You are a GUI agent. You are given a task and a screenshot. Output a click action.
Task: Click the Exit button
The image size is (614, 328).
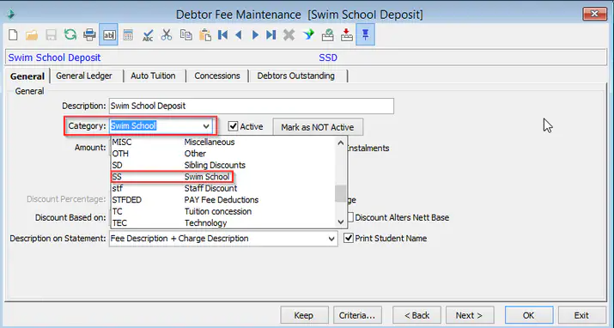(x=581, y=315)
